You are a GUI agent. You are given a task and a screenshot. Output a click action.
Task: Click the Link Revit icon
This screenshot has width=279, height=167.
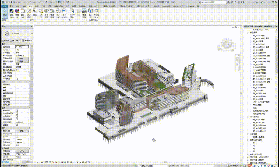click(11, 12)
